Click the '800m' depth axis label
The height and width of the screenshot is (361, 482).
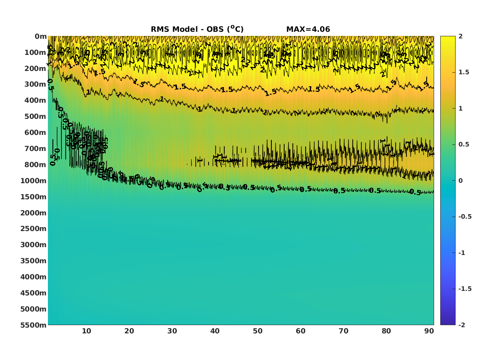[x=36, y=165]
